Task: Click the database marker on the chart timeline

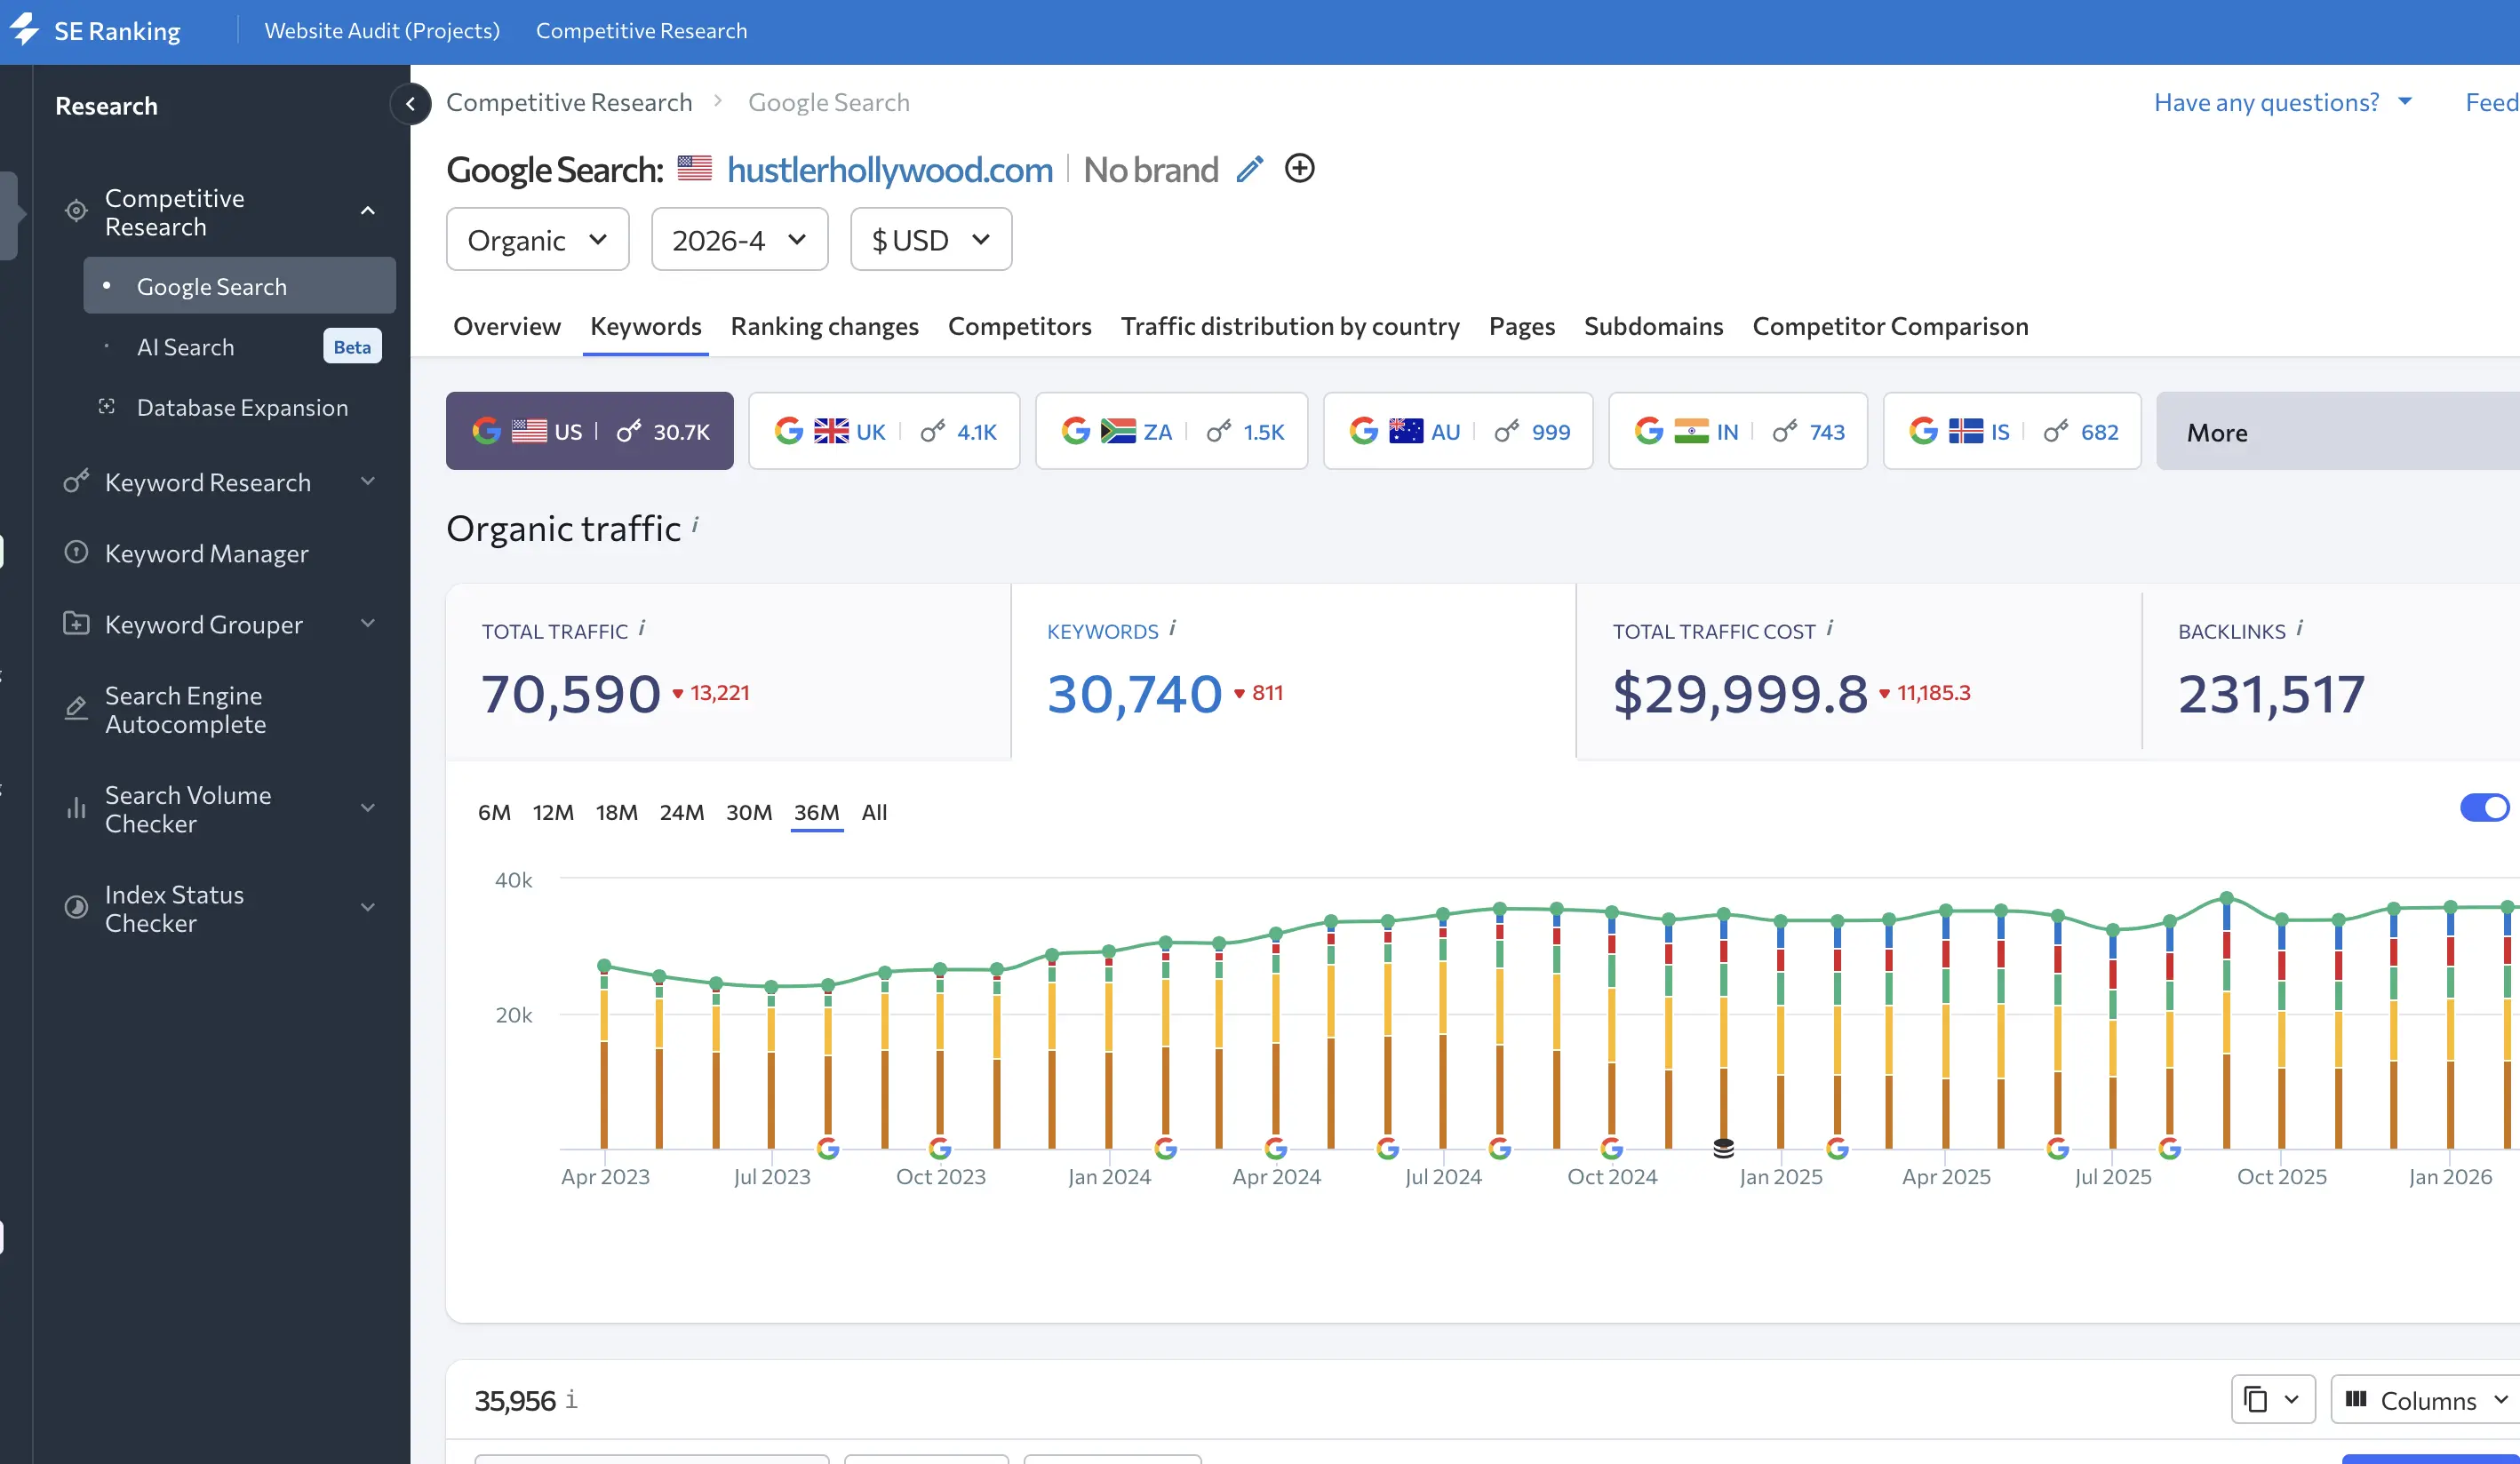Action: 1723,1148
